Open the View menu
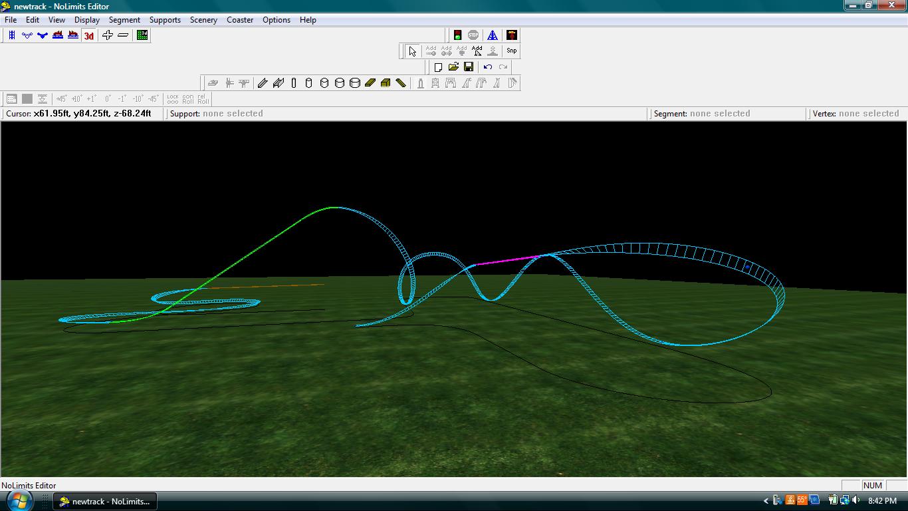Viewport: 908px width, 511px height. click(x=57, y=20)
